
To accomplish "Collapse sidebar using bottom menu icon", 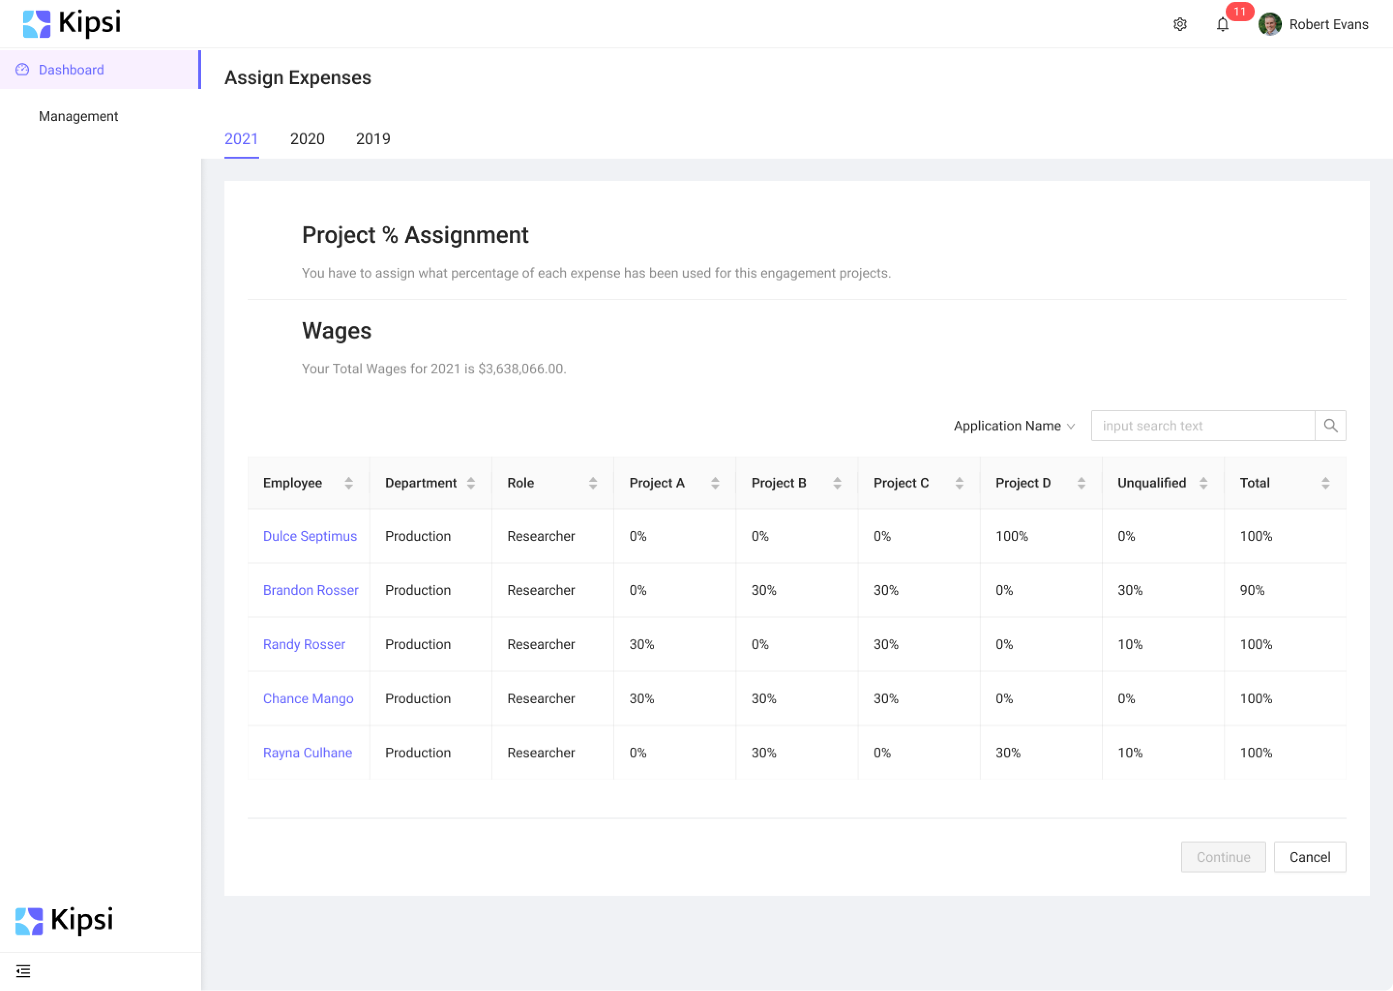I will tap(23, 970).
